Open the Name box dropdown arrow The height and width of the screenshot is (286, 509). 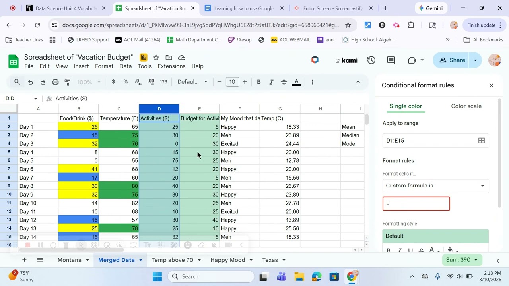(35, 99)
